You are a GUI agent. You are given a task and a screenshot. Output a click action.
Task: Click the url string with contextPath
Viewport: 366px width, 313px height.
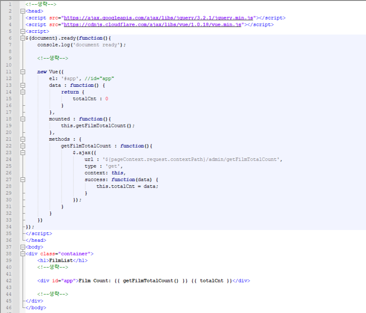191,159
